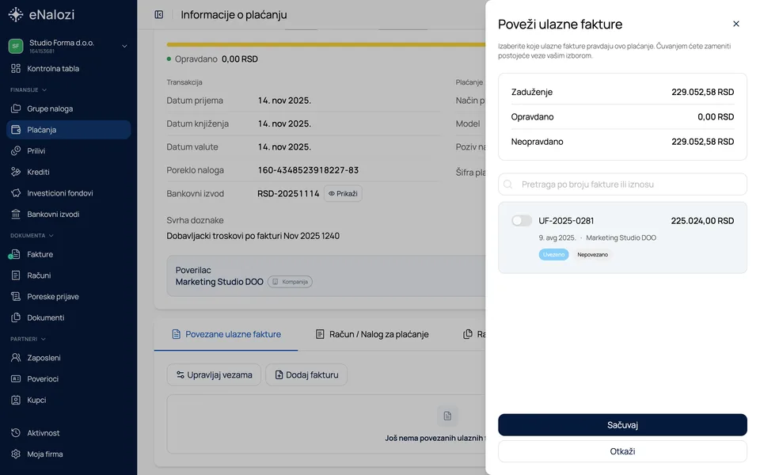
Task: Click the eNalozi logo icon
Action: point(16,14)
